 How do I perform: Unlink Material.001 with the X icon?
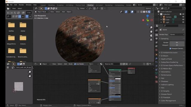(127, 64)
